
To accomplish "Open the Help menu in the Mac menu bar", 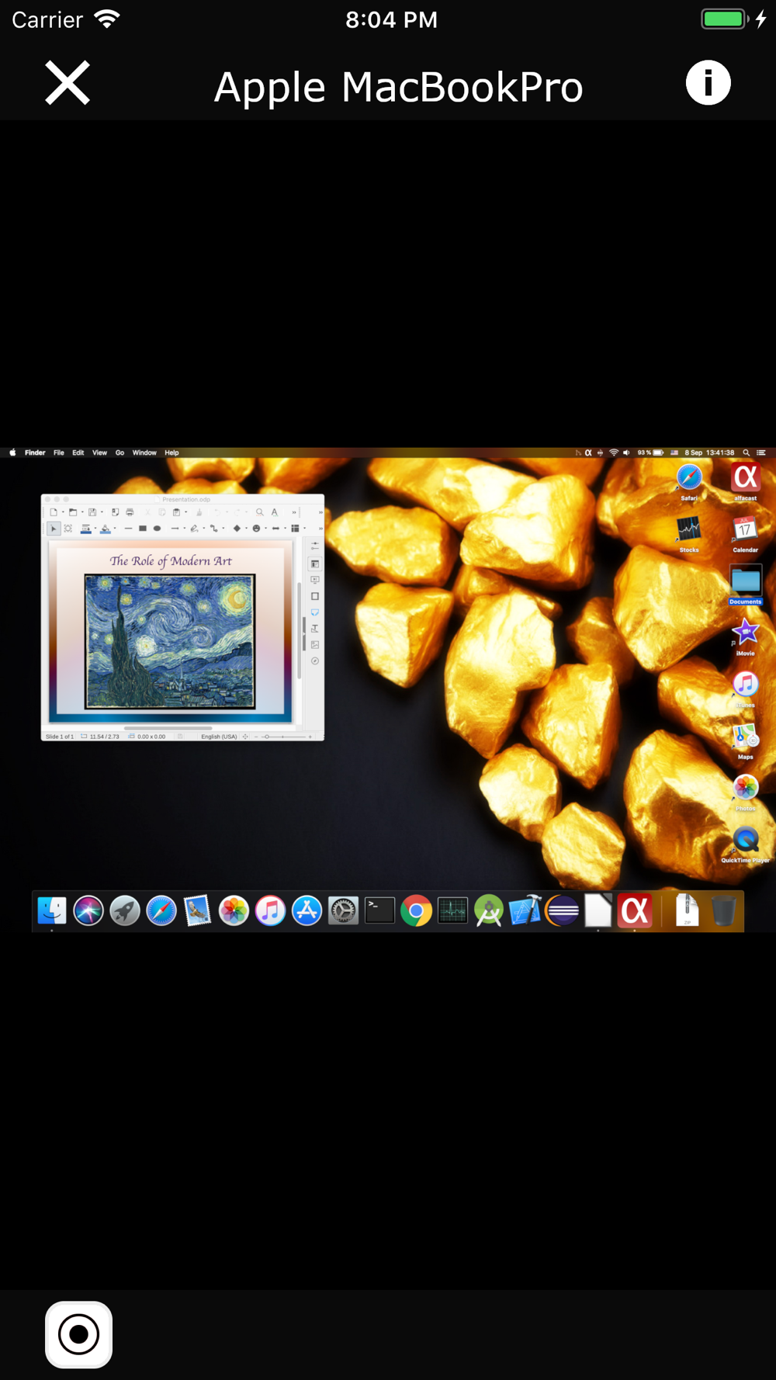I will (171, 452).
